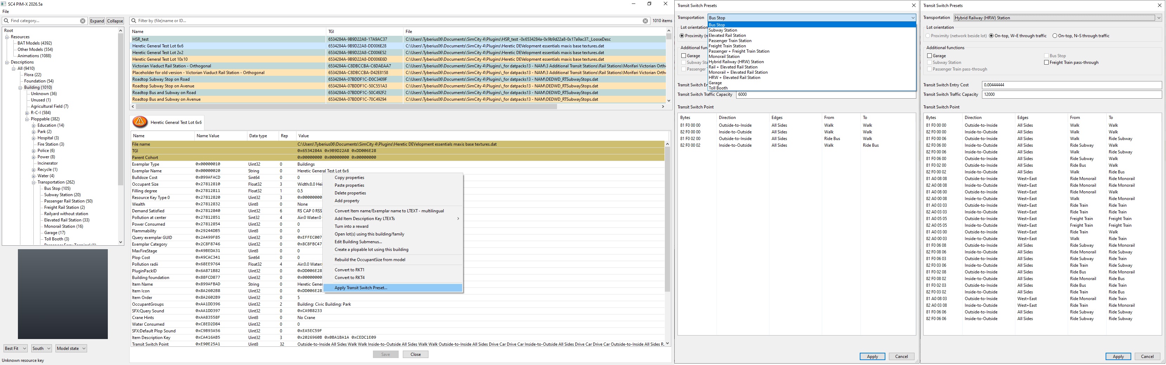Select On-top, N–S through traffic orientation

point(1080,36)
